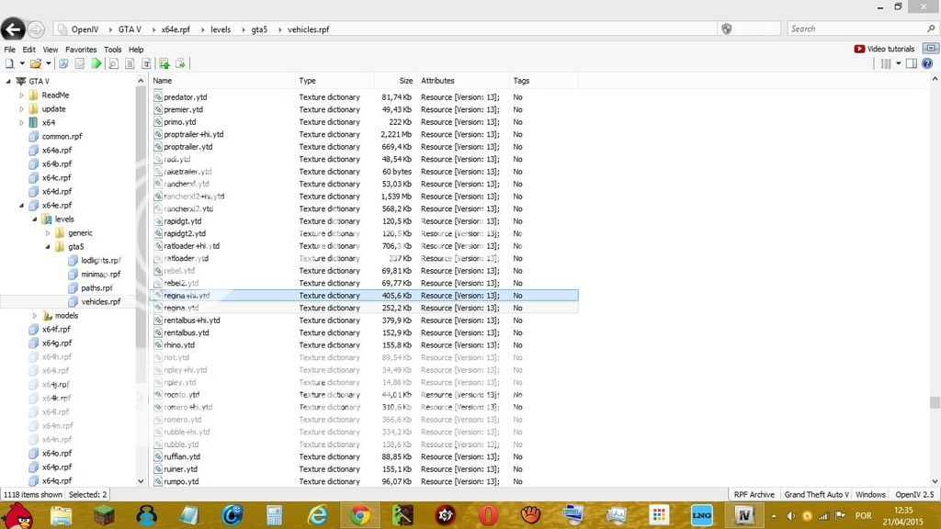The height and width of the screenshot is (529, 941).
Task: Open the new file icon in toolbar
Action: [9, 63]
